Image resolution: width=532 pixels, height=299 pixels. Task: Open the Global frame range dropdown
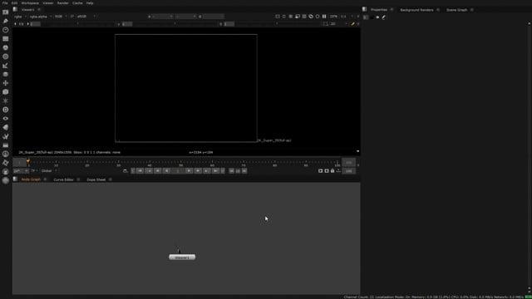pos(49,171)
